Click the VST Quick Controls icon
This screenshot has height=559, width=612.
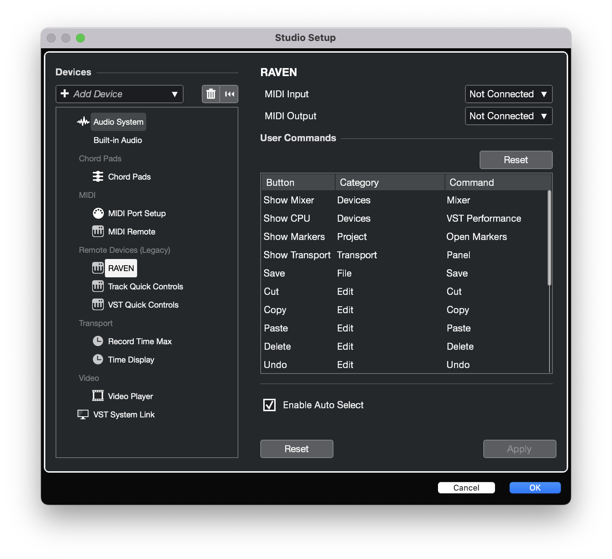click(98, 305)
